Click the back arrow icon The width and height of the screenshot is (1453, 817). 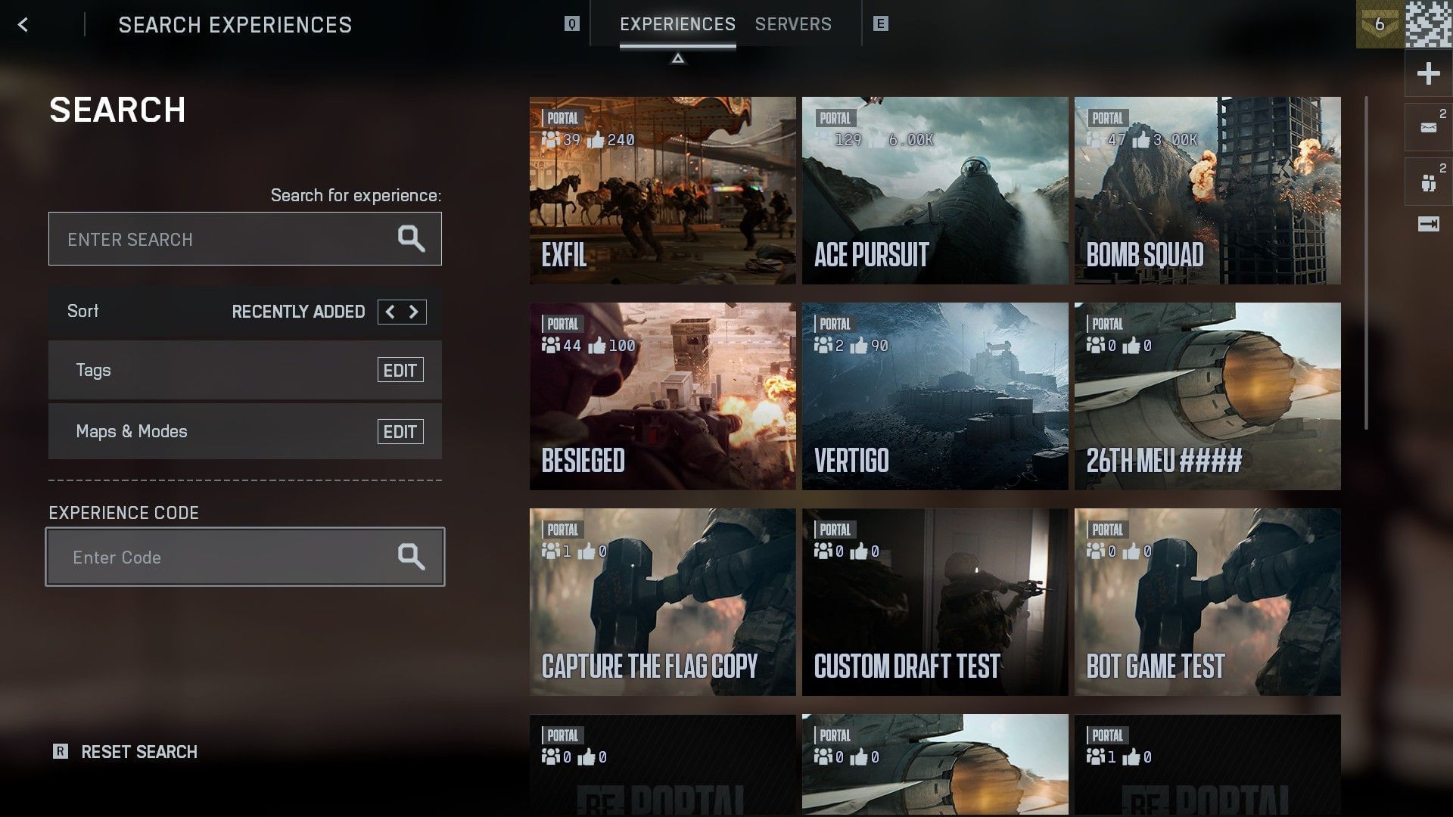[23, 25]
